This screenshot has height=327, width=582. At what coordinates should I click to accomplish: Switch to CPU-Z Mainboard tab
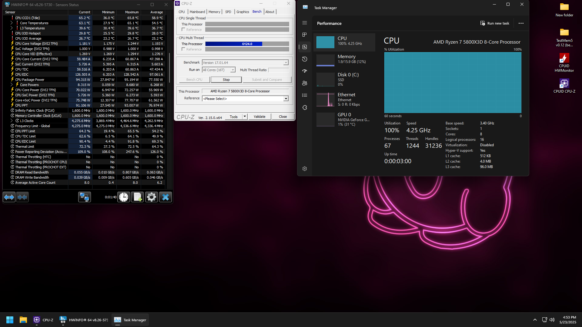click(197, 12)
